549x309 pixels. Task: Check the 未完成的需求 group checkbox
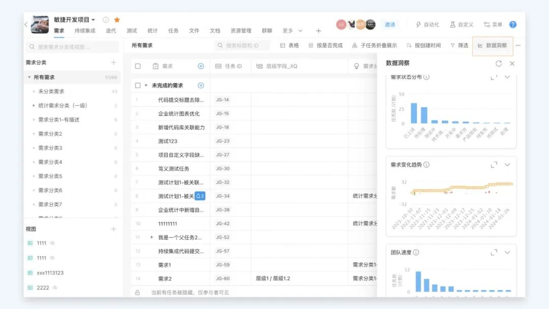138,85
